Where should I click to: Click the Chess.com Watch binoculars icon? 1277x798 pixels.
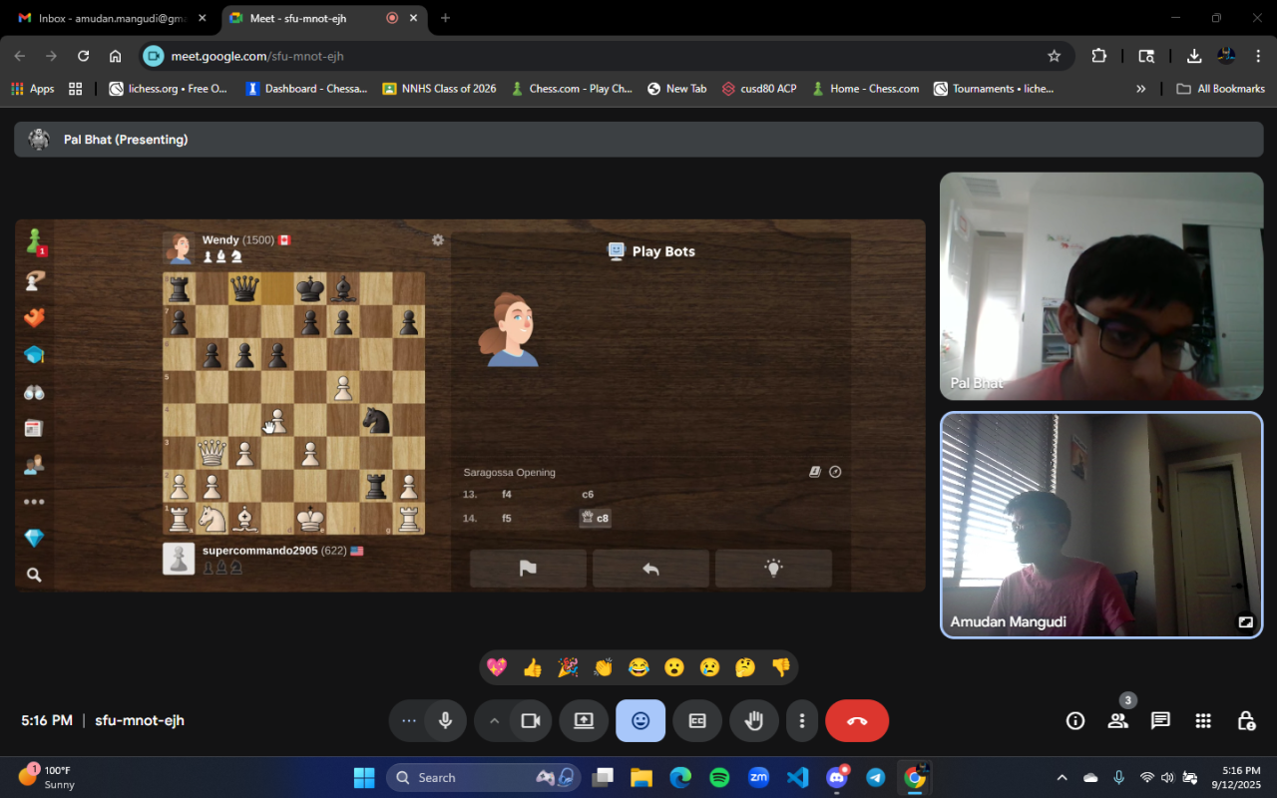(x=35, y=392)
